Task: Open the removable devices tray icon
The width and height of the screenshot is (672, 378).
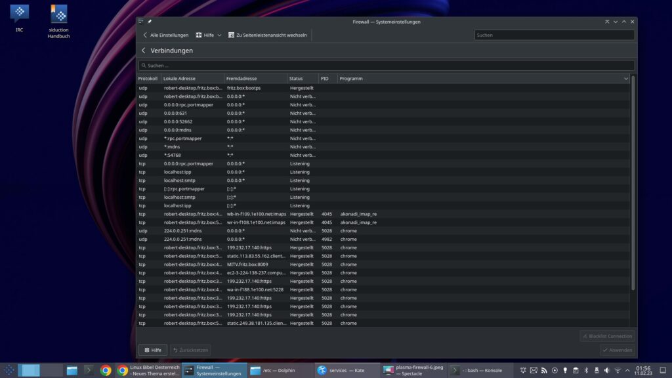Action: click(x=597, y=370)
